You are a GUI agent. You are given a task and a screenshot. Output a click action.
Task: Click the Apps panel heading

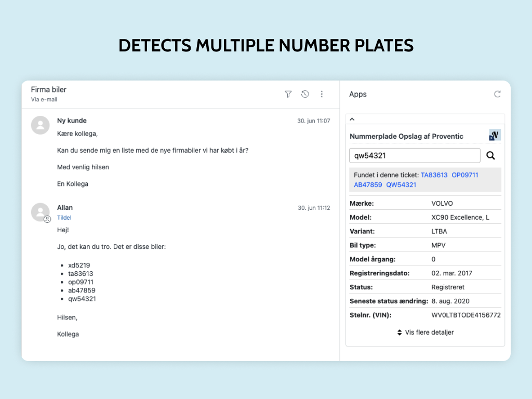tap(358, 94)
